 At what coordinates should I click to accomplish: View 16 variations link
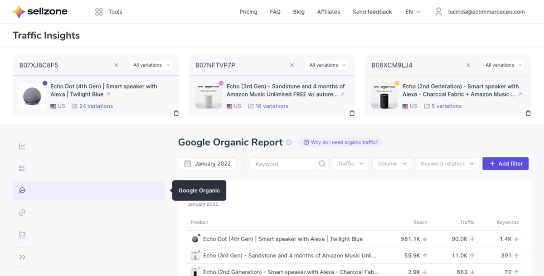pos(272,106)
